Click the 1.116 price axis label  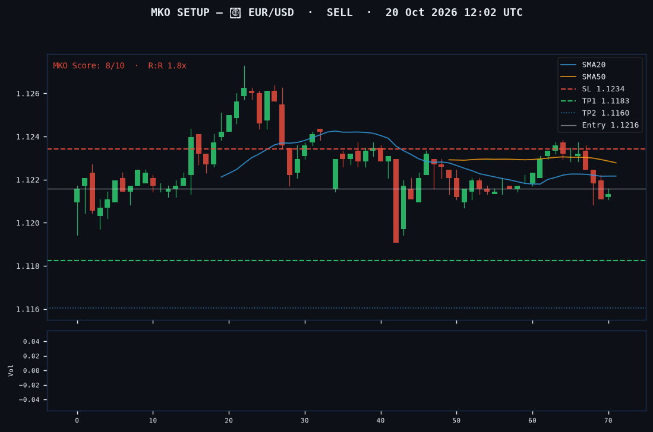tap(28, 309)
